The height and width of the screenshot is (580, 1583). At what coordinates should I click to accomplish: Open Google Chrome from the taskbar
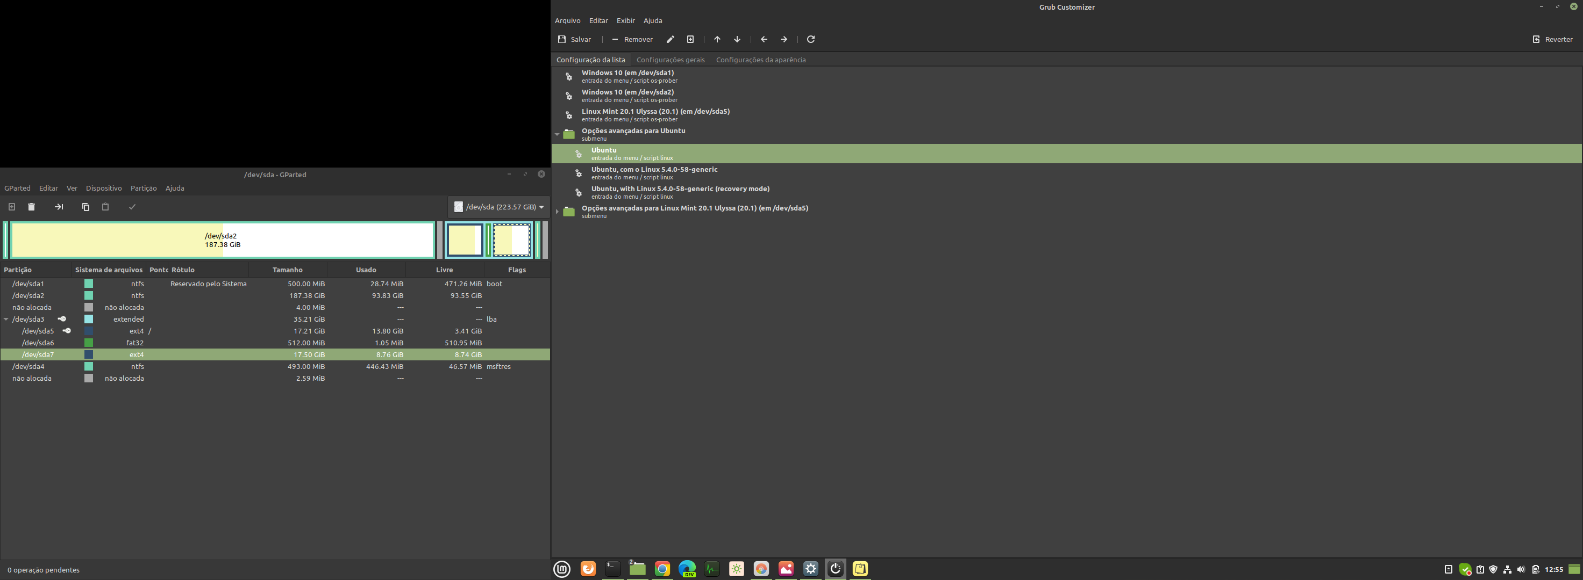[x=662, y=569]
